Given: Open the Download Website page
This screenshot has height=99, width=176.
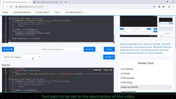Looking at the screenshot, I should tap(22, 12).
